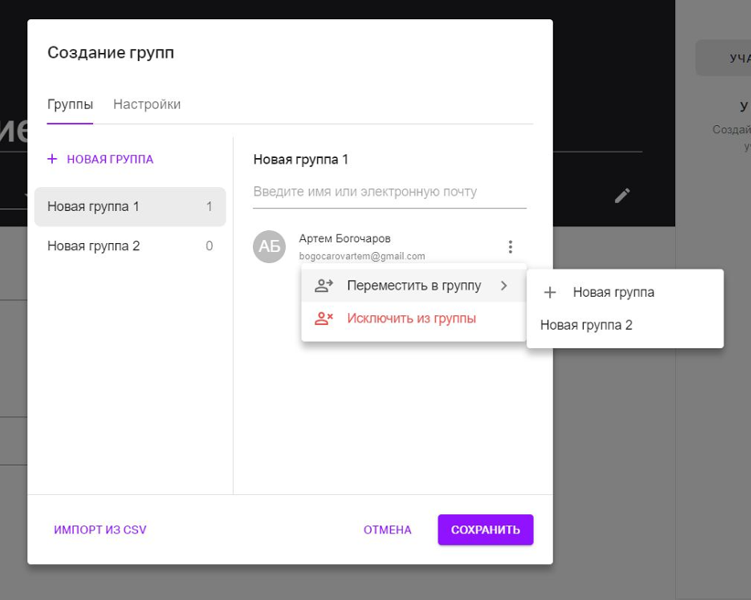Image resolution: width=751 pixels, height=600 pixels.
Task: Click the Создание групп dialog title
Action: tap(111, 53)
